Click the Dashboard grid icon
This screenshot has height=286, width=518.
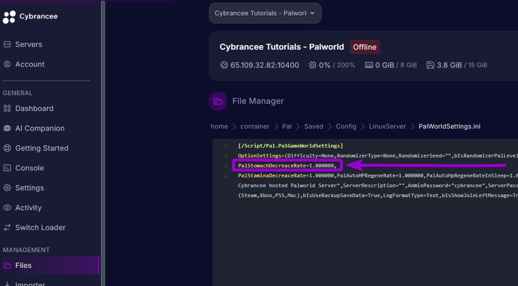tap(7, 108)
